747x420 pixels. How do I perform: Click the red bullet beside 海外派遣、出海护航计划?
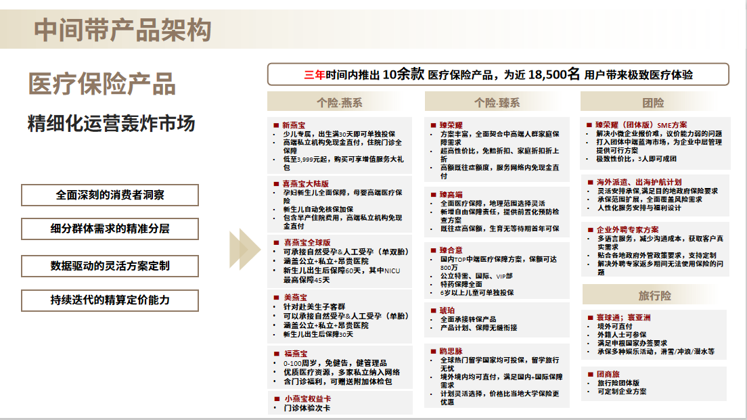click(589, 183)
